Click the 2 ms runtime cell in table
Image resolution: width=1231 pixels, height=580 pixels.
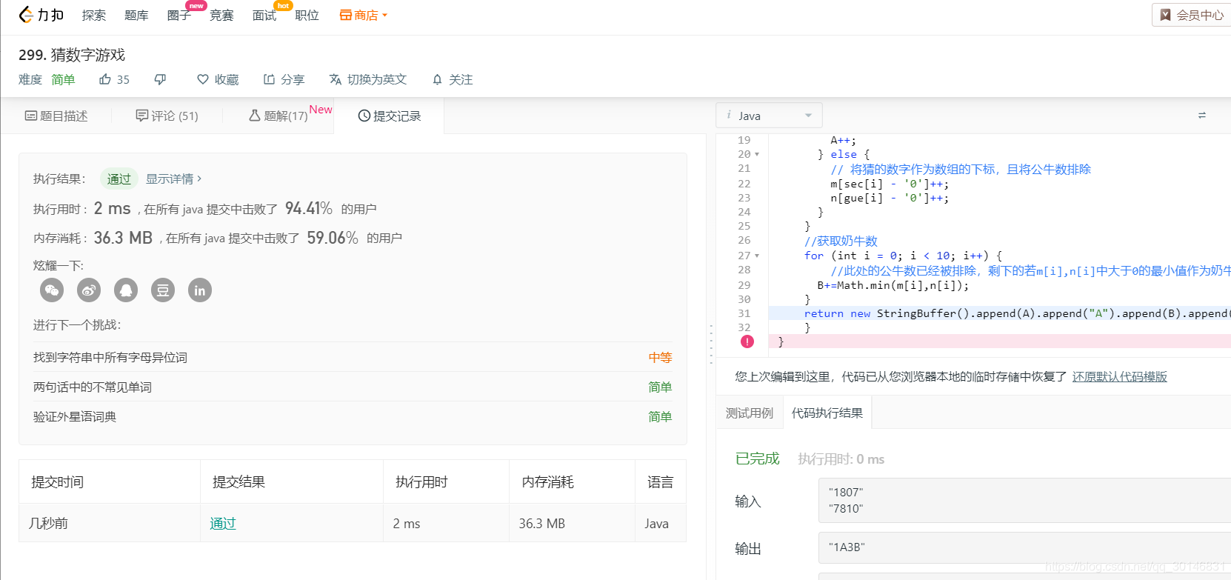[407, 524]
